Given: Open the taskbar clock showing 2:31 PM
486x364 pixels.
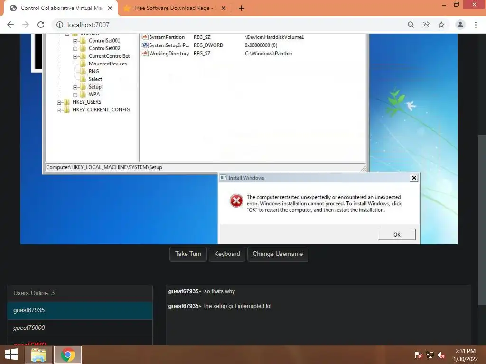Looking at the screenshot, I should [465, 355].
